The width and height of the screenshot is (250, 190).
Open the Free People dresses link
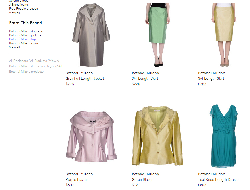[23, 9]
